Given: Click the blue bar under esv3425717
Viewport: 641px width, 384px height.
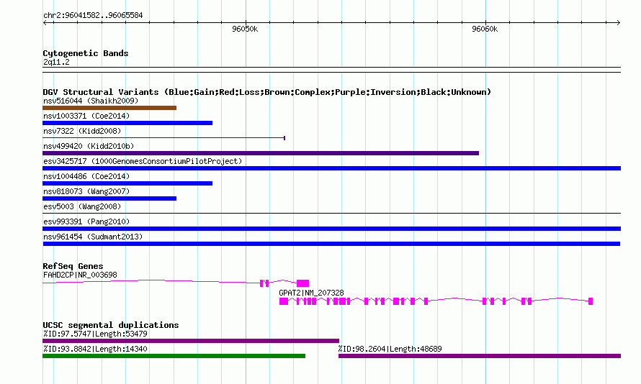Looking at the screenshot, I should pos(331,168).
